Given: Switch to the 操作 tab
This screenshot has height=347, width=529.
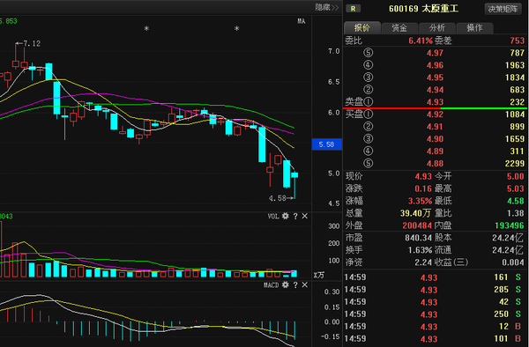Looking at the screenshot, I should 474,28.
